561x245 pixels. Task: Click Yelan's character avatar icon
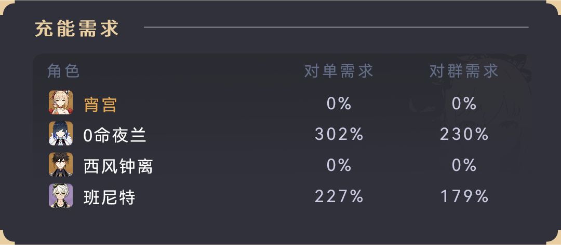coord(61,134)
